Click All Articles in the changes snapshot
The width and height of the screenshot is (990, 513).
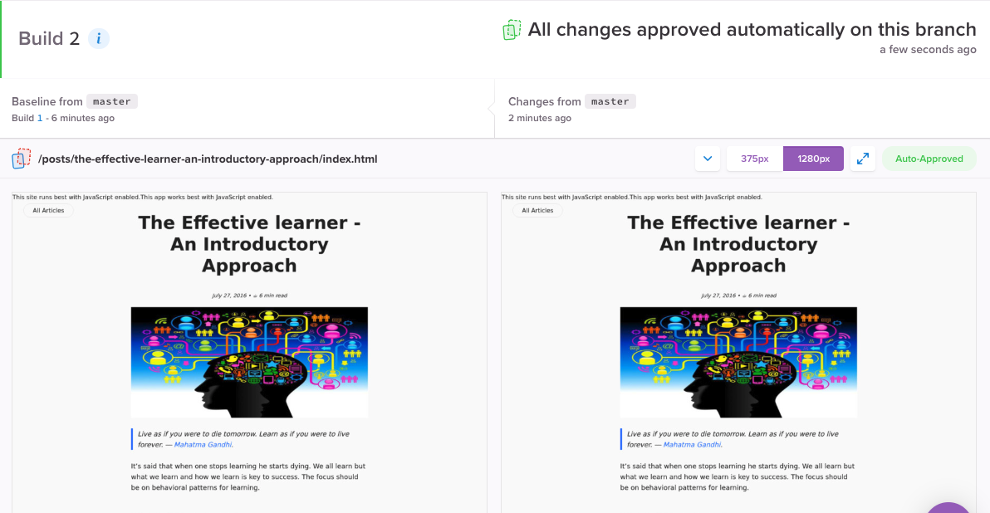pyautogui.click(x=537, y=211)
